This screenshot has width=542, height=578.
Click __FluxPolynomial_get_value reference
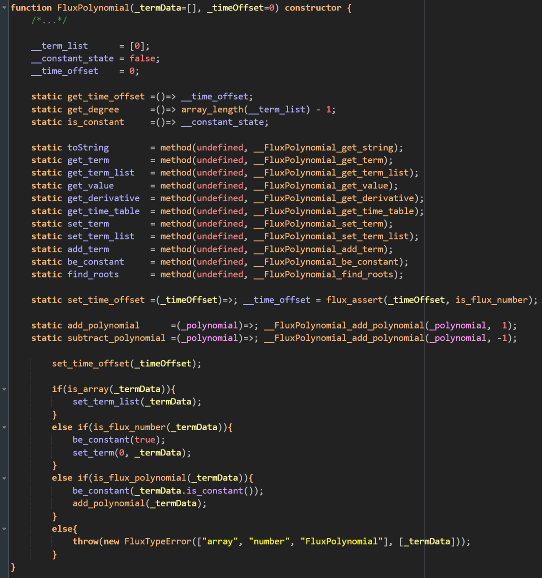[321, 185]
